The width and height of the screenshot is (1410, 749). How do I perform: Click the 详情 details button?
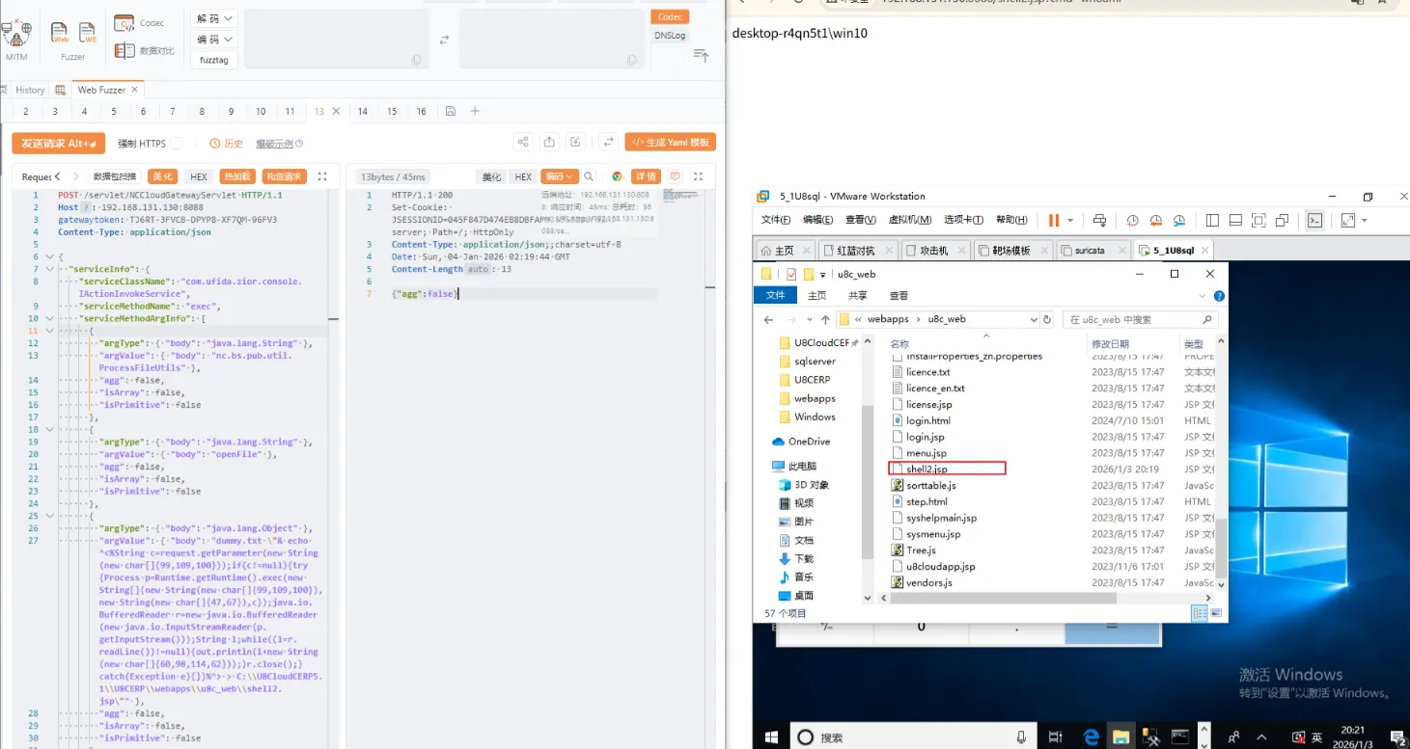coord(646,176)
